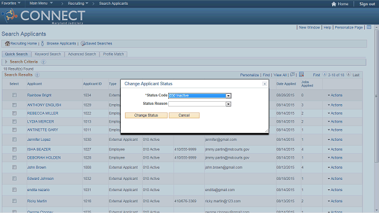Viewport: 379px width, 213px height.
Task: Click Personalize link in Search Results
Action: coord(249,75)
